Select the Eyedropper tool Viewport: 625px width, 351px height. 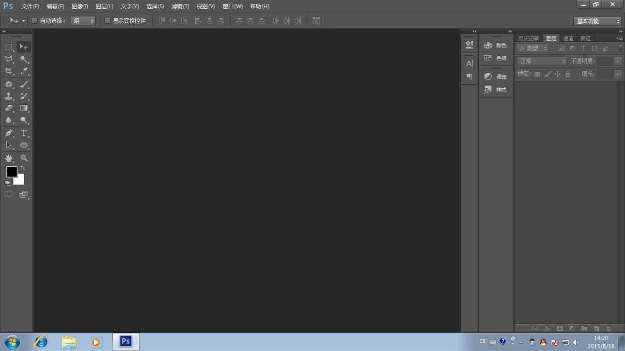(x=24, y=71)
